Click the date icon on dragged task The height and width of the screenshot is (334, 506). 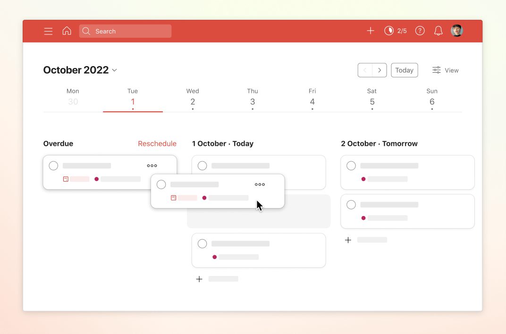tap(174, 198)
